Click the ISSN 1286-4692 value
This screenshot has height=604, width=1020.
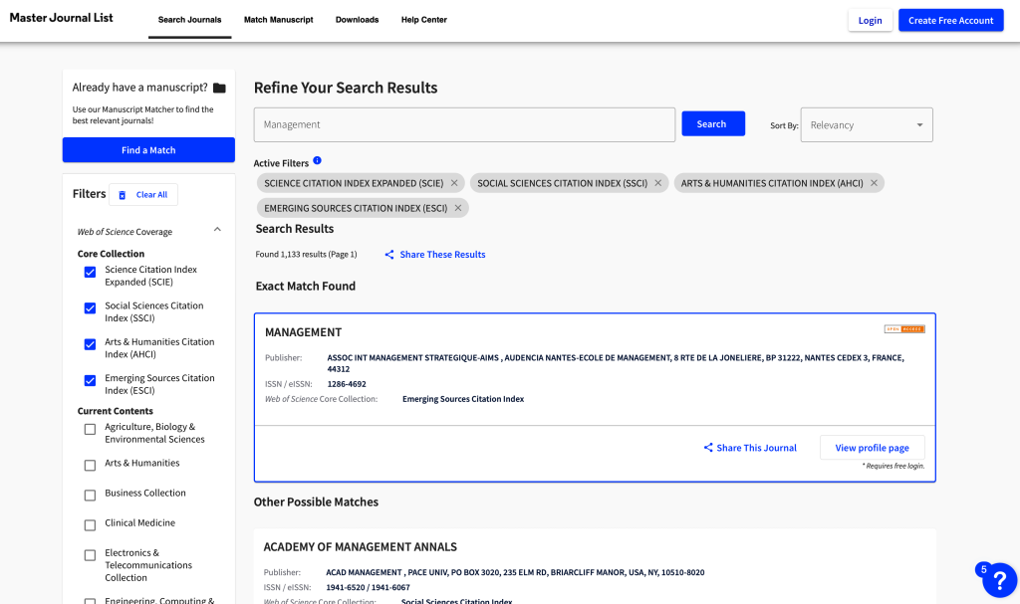347,384
